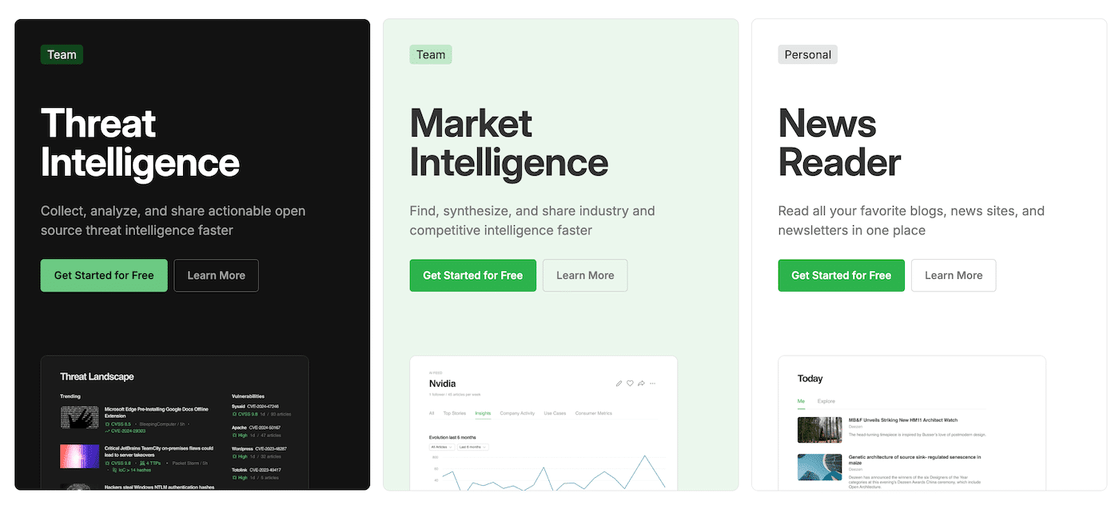Screen dimensions: 1119x513
Task: Click Learn More under Market Intelligence
Action: pos(585,275)
